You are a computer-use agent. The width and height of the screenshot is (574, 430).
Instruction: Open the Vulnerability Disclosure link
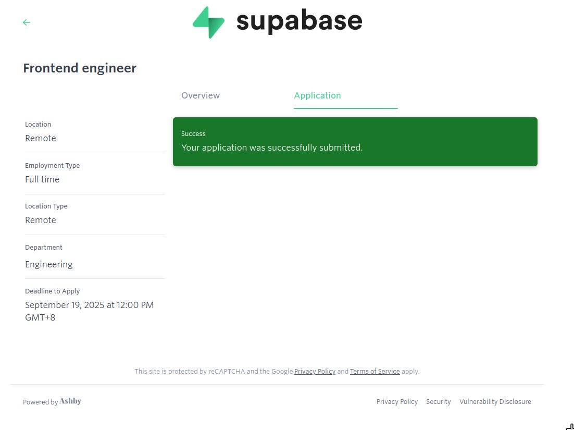click(x=495, y=401)
